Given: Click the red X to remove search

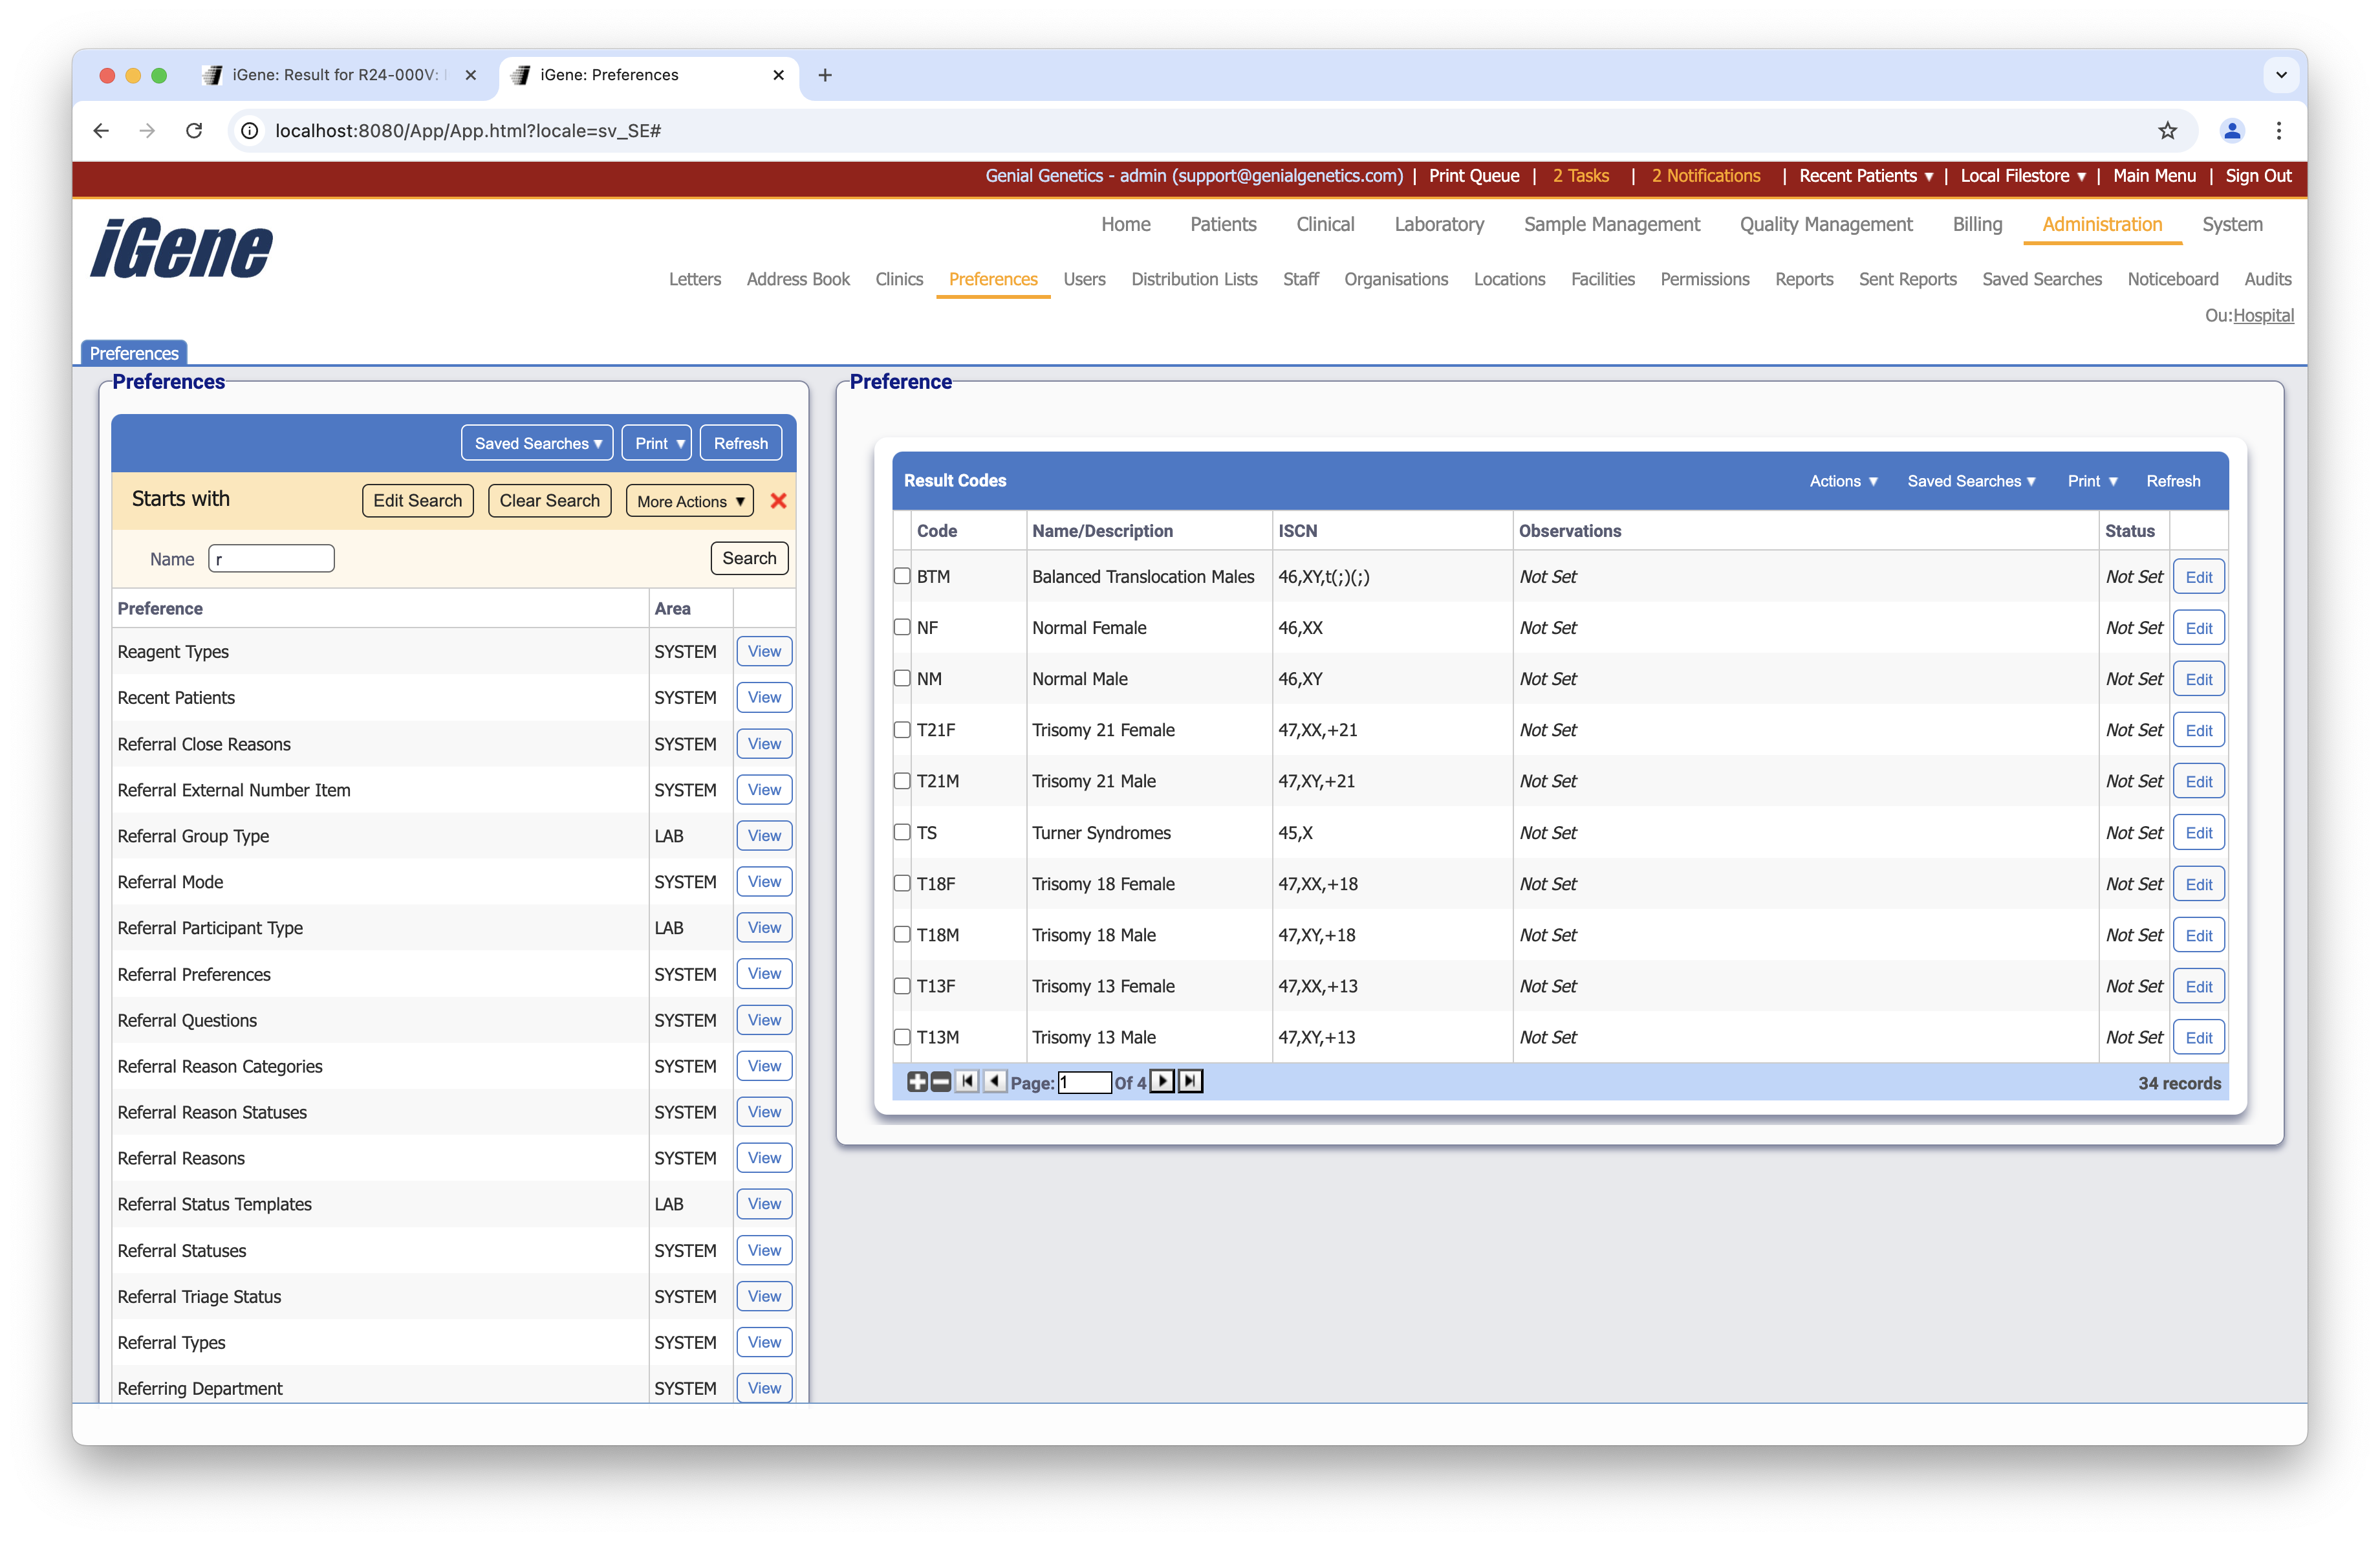Looking at the screenshot, I should 778,501.
